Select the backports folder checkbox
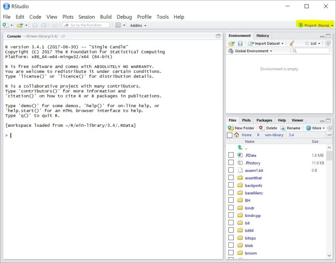 coord(231,185)
